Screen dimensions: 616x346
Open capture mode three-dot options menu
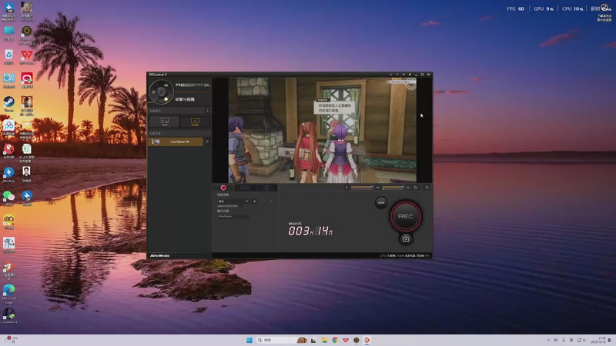coord(207,111)
